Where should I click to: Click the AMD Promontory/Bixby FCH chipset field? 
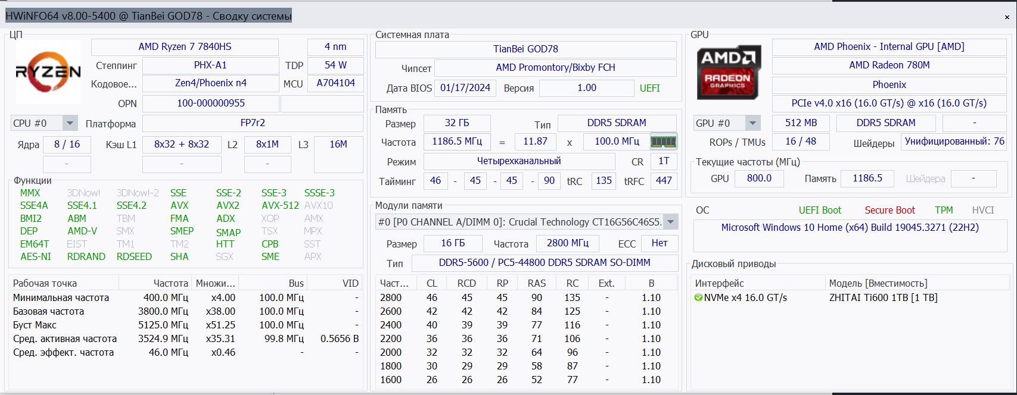pos(555,68)
